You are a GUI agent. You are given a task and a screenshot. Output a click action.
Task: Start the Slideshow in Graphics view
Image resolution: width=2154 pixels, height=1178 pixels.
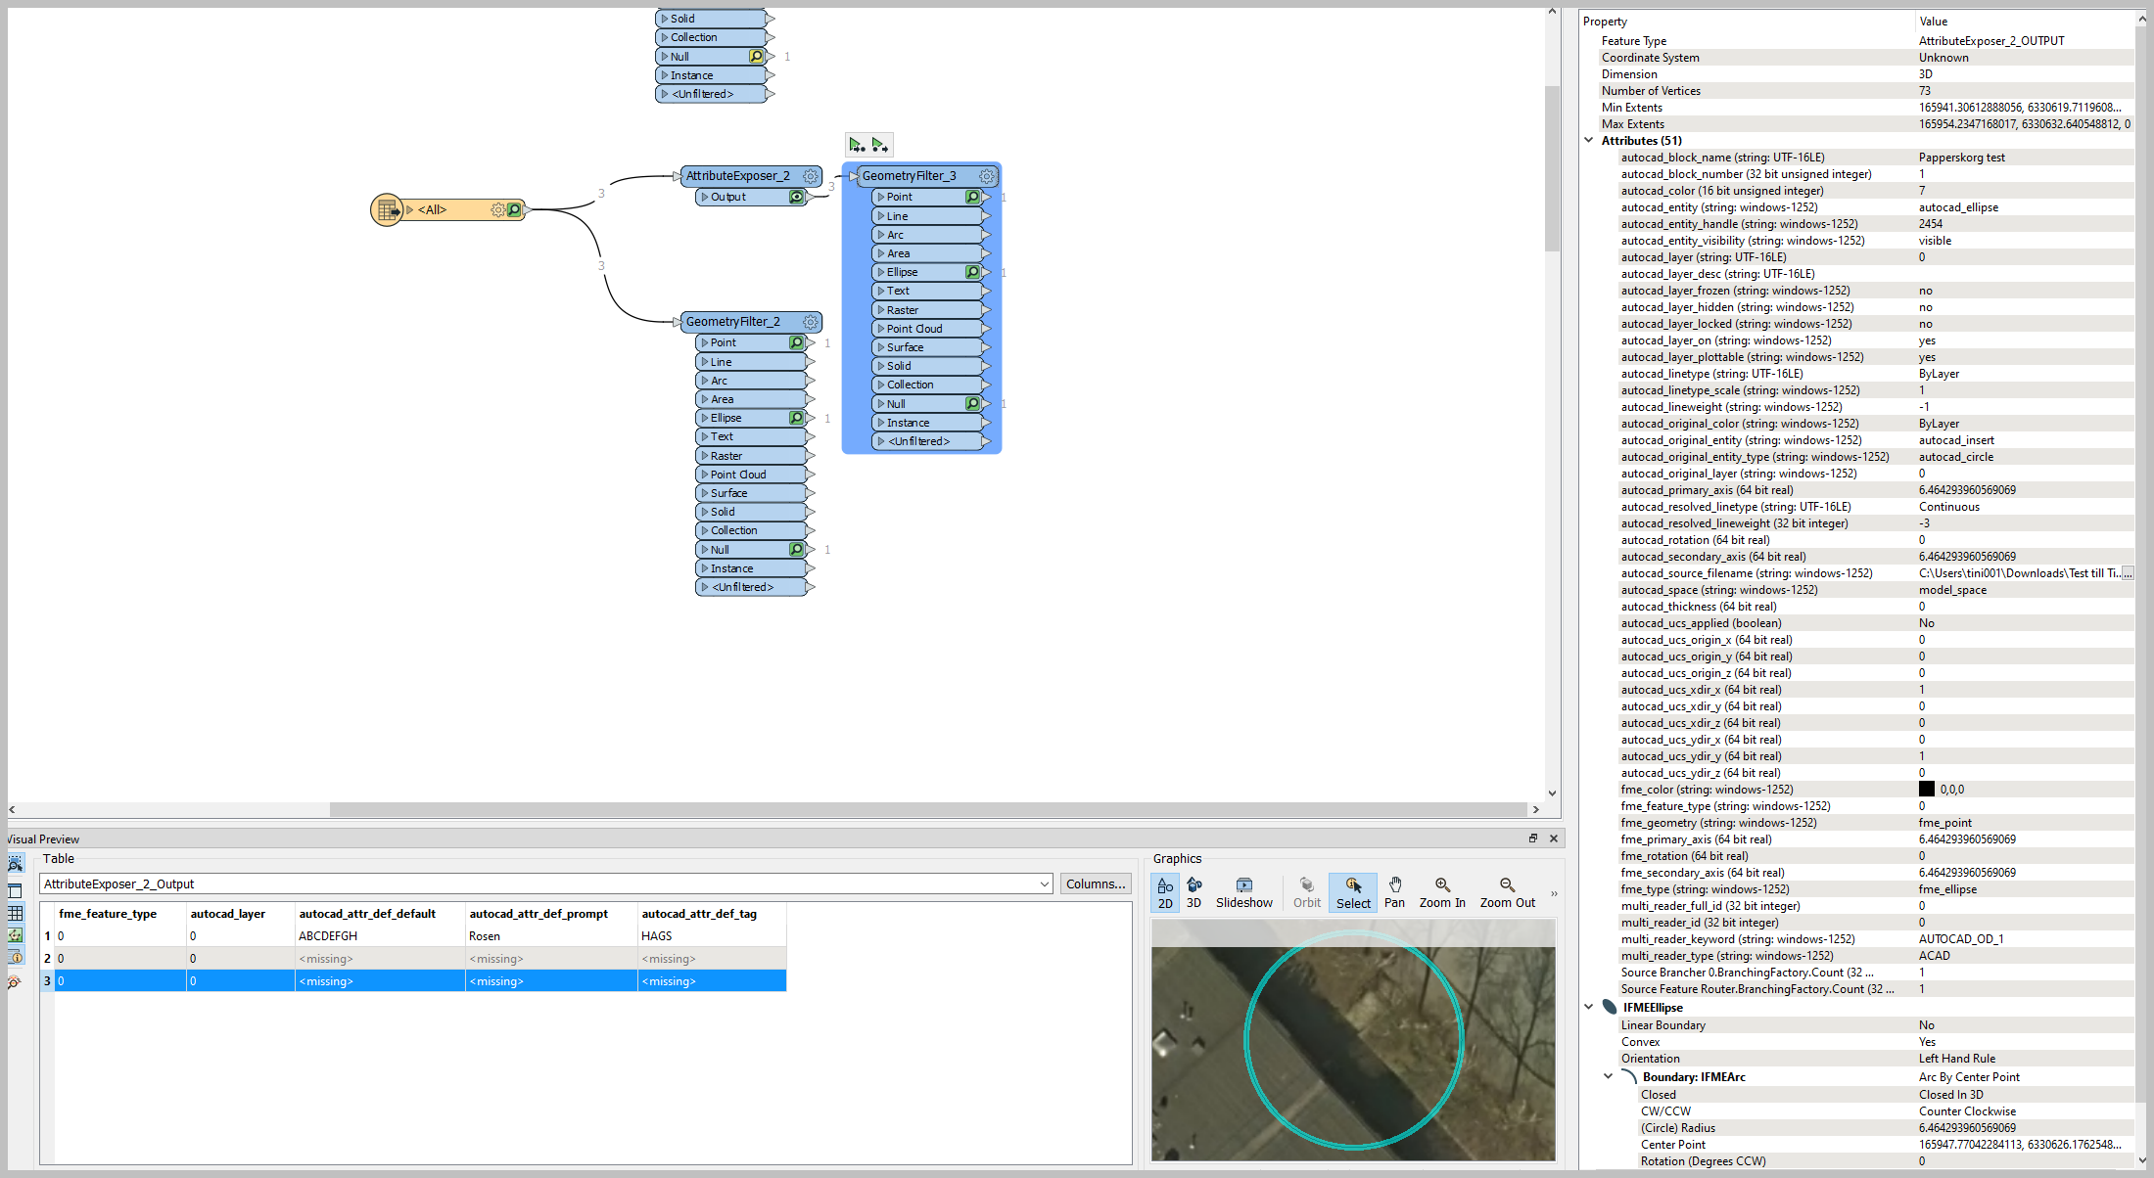click(1244, 892)
